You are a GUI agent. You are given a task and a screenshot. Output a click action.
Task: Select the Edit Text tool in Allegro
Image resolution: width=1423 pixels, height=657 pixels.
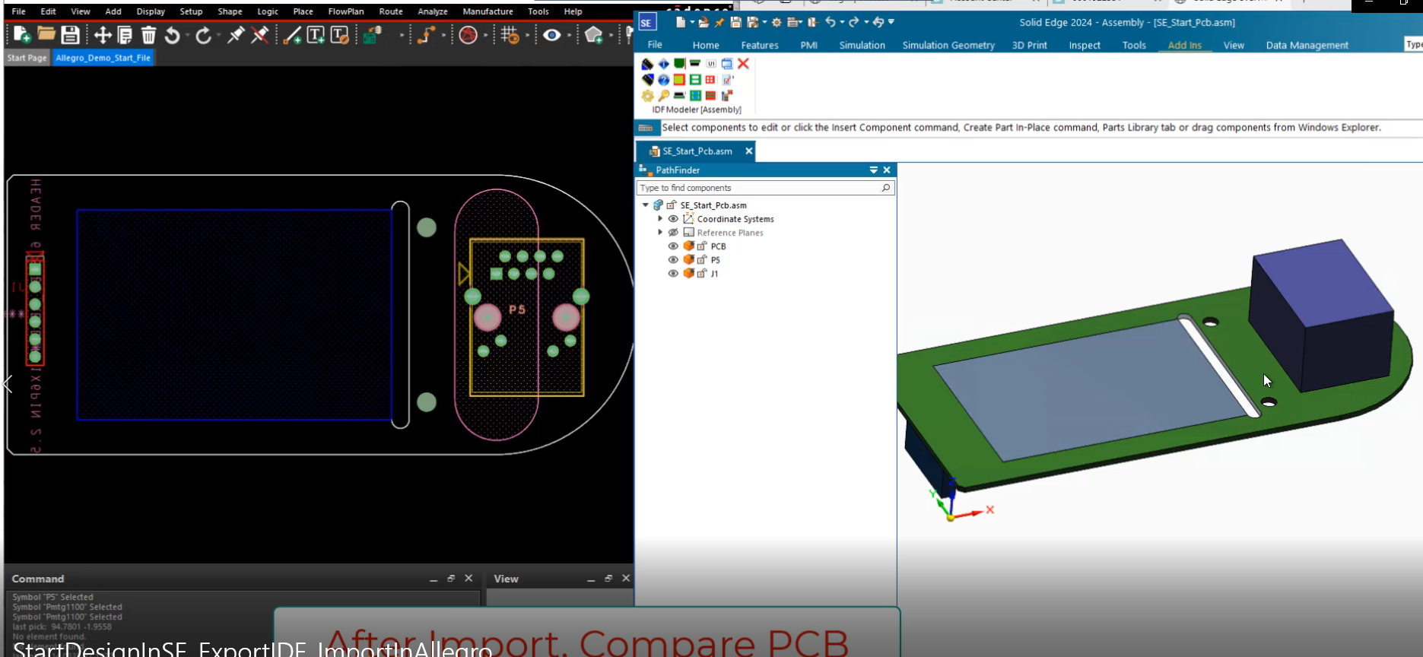click(340, 35)
